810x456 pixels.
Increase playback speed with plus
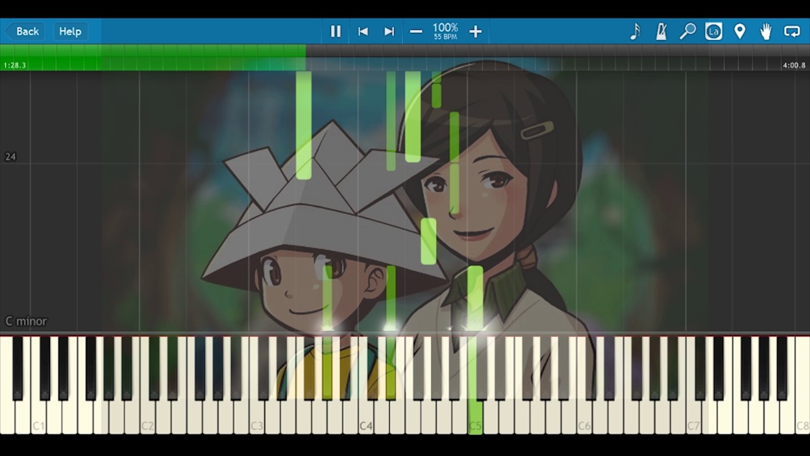(x=475, y=31)
